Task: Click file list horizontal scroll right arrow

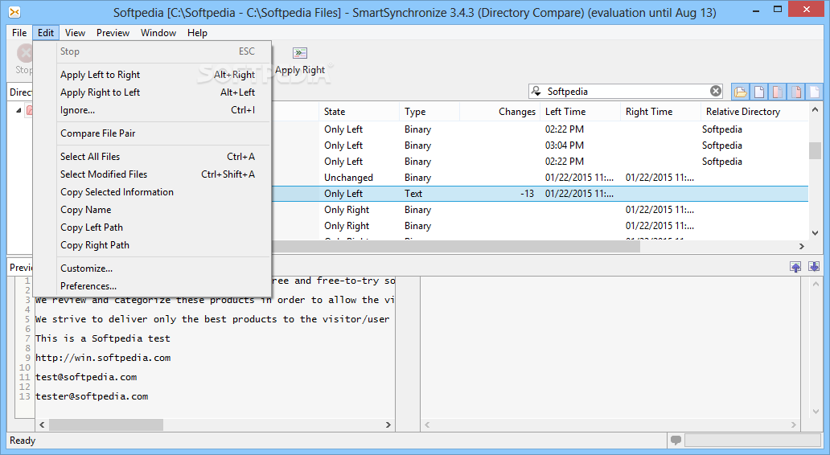Action: [801, 246]
